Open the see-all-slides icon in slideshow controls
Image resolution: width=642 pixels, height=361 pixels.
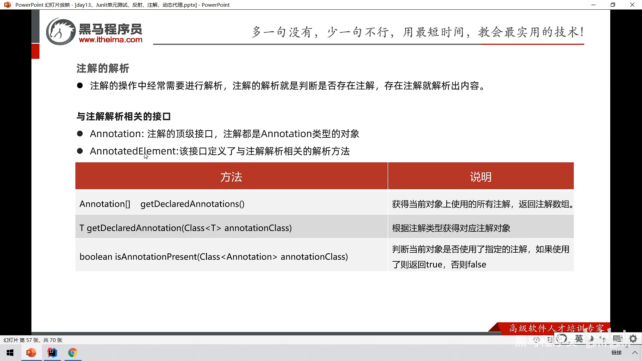pos(550,340)
